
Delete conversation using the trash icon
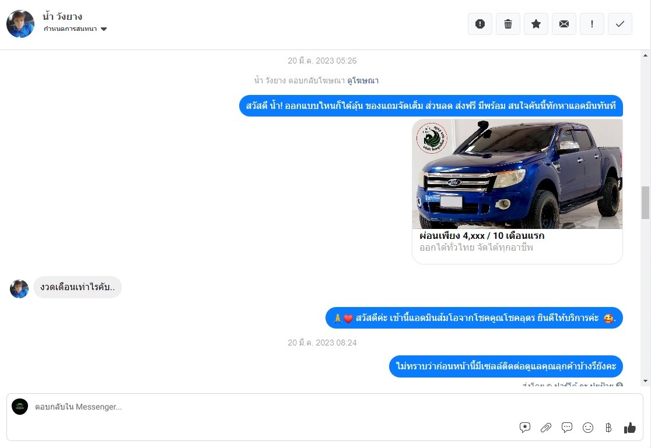coord(508,24)
